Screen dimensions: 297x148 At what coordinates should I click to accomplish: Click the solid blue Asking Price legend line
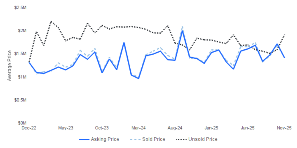click(x=84, y=139)
